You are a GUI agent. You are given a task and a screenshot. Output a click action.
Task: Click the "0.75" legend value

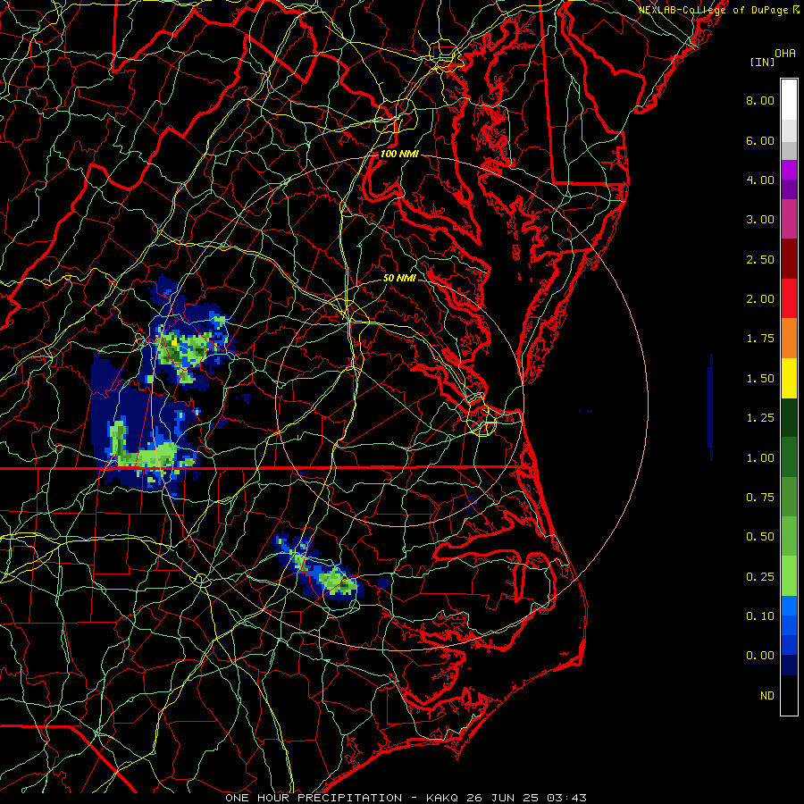tap(760, 497)
